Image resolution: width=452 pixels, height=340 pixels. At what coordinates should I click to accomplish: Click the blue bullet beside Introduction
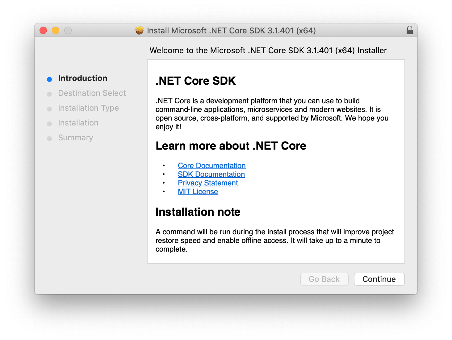49,79
